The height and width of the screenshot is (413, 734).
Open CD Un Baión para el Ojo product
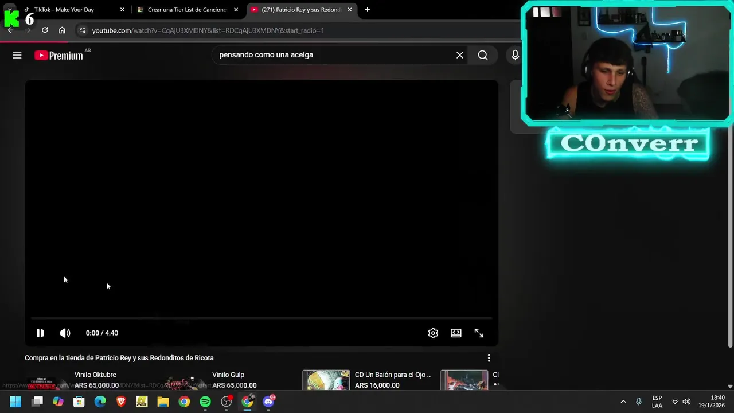393,375
